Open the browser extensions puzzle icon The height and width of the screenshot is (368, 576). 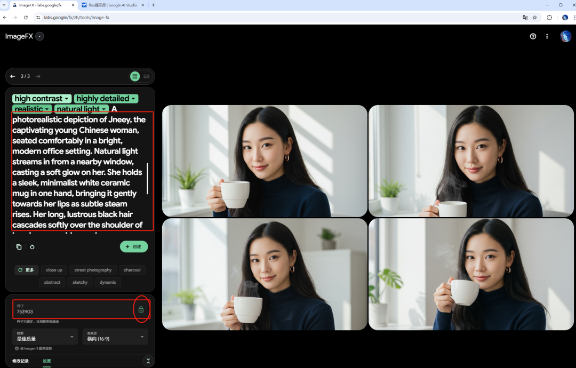549,17
